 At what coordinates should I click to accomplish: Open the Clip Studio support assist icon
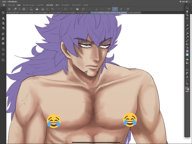click(128, 9)
